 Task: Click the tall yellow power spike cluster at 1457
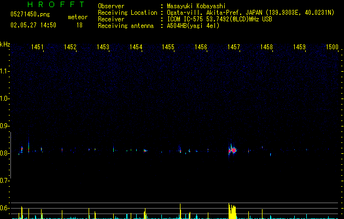point(232,211)
